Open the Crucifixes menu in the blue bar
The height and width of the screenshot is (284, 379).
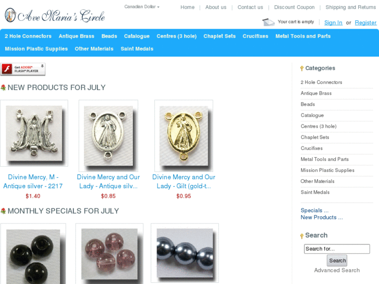point(255,36)
